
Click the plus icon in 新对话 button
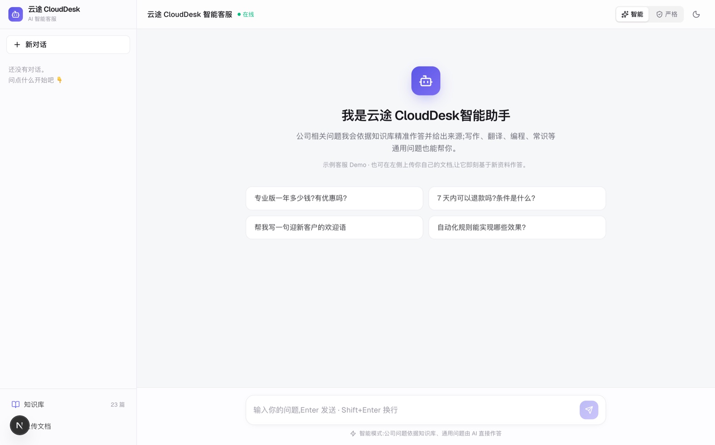click(17, 45)
